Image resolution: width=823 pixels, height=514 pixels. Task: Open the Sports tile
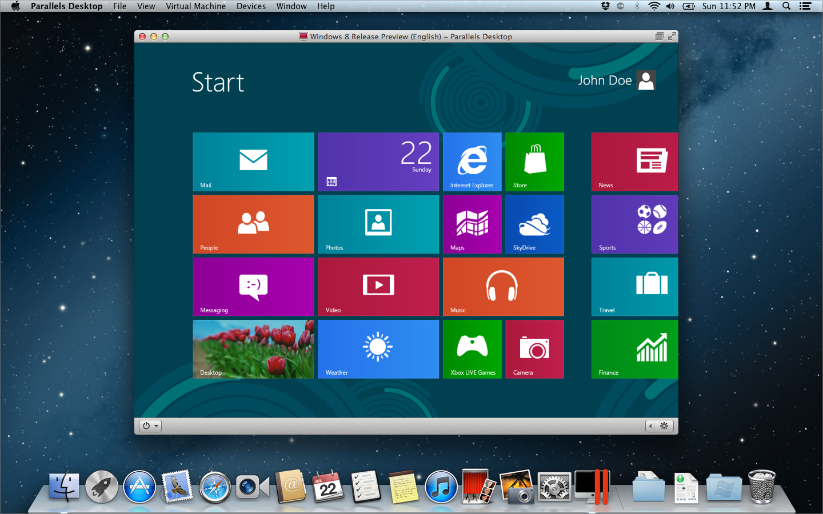[x=635, y=224]
